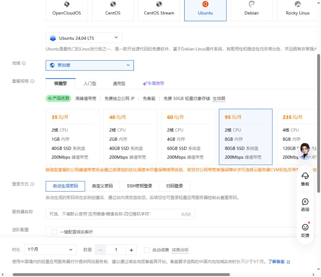Select the 95元/月 plan card

coord(246,137)
